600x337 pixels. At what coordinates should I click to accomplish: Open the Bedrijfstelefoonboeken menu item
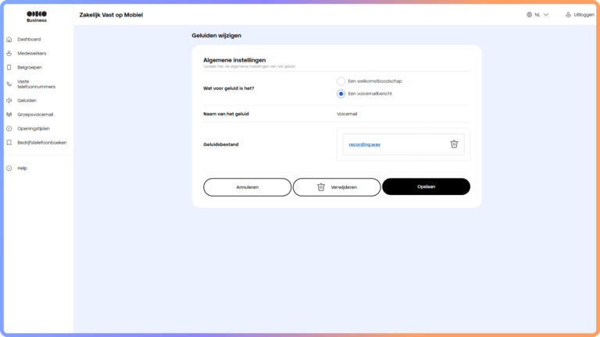coord(41,143)
